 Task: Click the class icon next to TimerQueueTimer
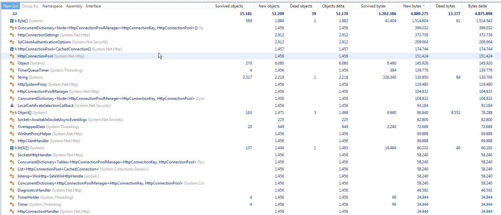click(12, 70)
